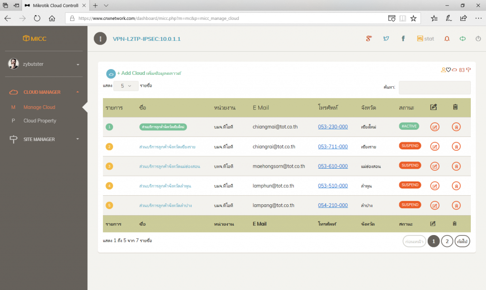Open the browser tab list chevron
The image size is (486, 290).
coord(106,6)
